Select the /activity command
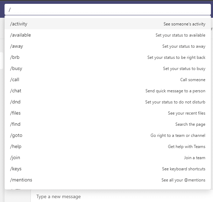Screen dimensions: 213x202 tap(108, 24)
